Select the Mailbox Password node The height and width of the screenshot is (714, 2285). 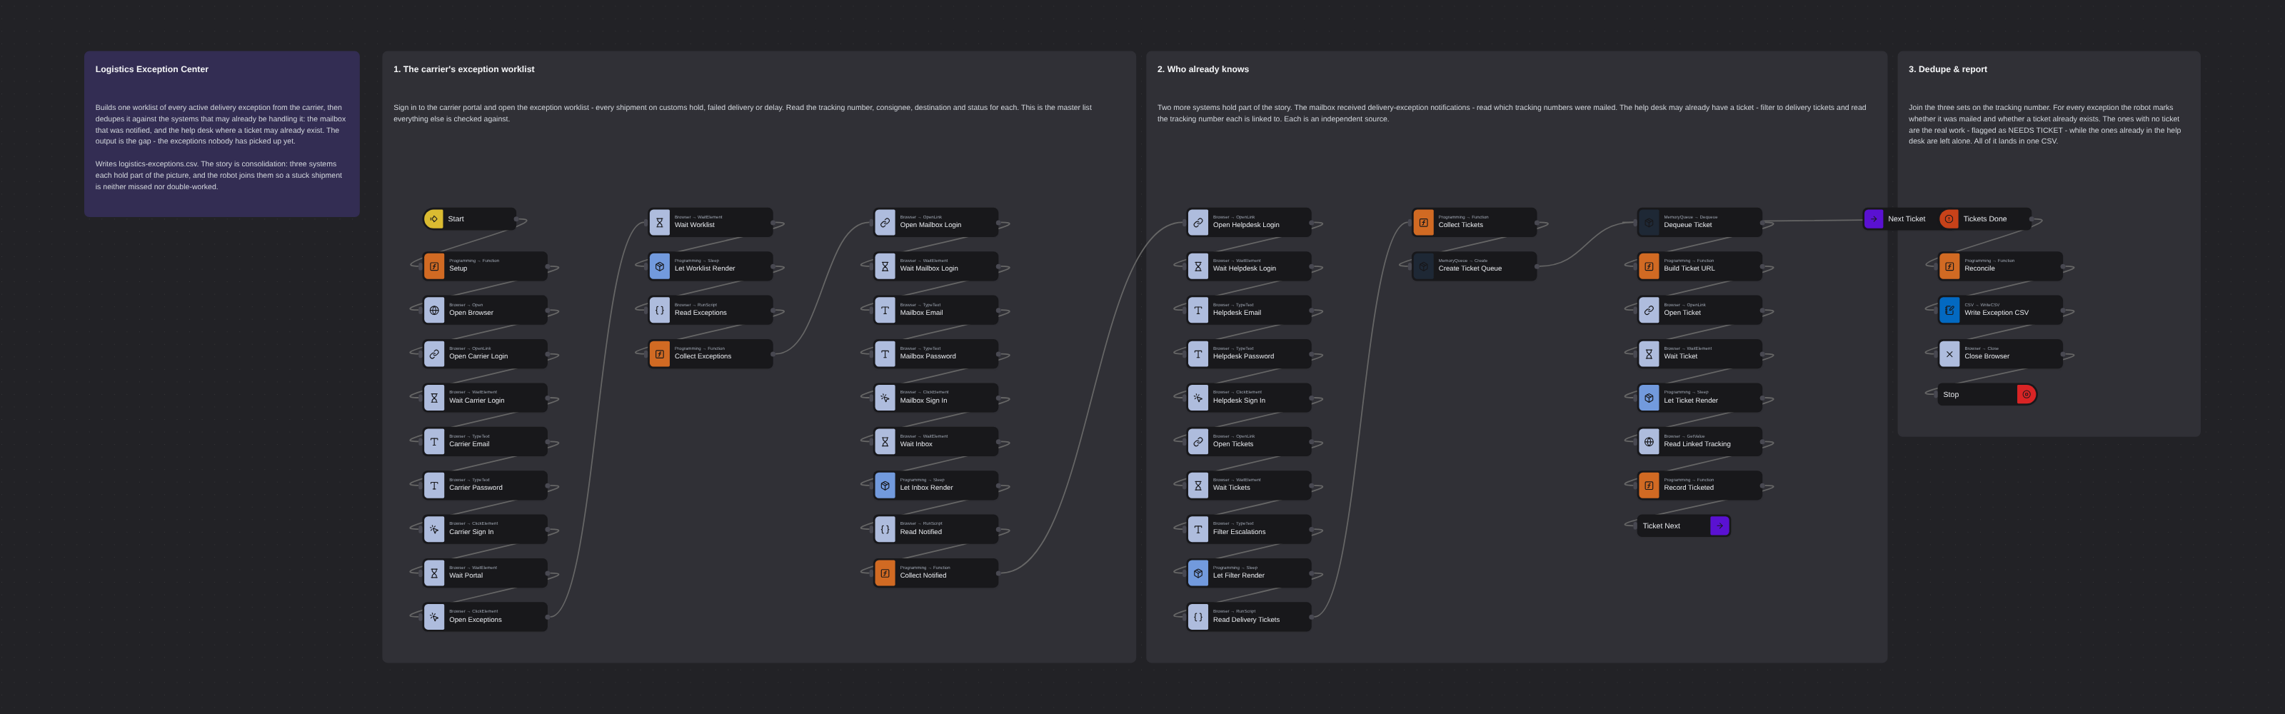point(936,354)
